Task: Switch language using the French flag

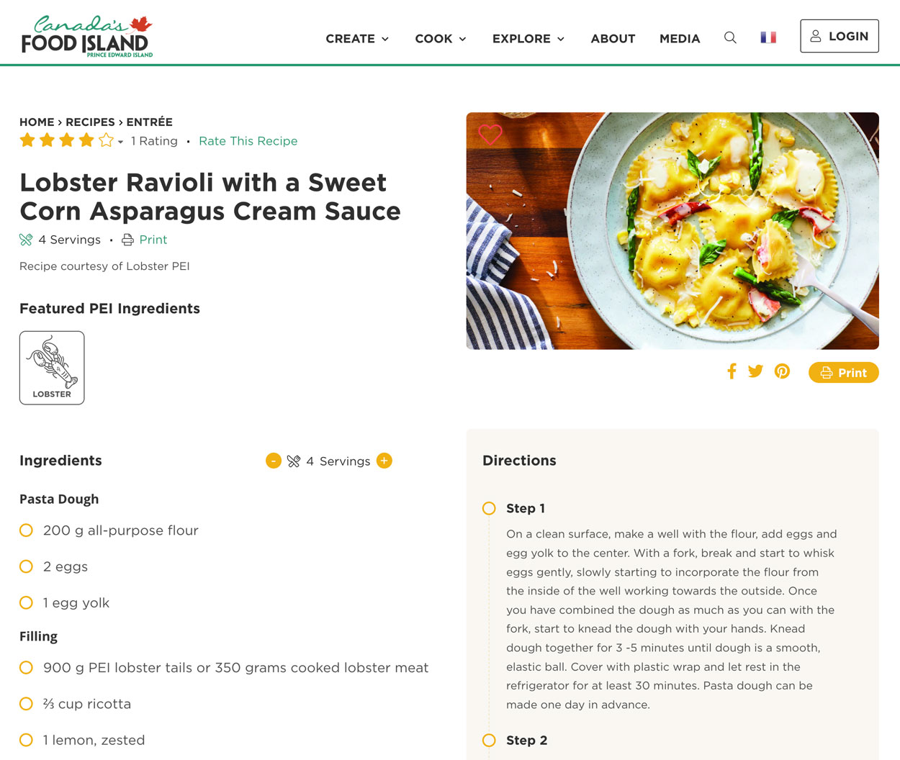Action: click(x=768, y=37)
